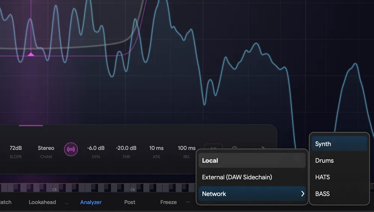Click the C5 piano key
This screenshot has width=374, height=212.
point(54,188)
